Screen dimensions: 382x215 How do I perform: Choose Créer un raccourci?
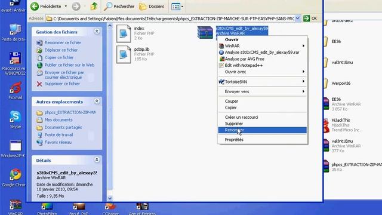pos(263,117)
